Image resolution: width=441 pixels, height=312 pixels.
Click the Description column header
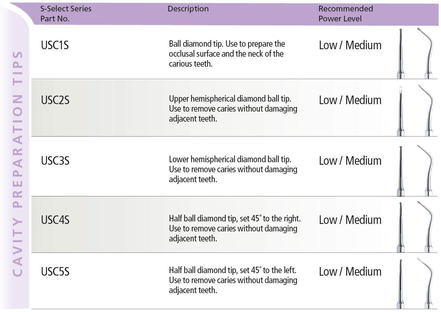(188, 9)
